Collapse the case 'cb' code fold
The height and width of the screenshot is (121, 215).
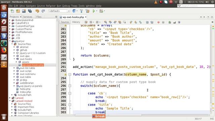click(70, 93)
